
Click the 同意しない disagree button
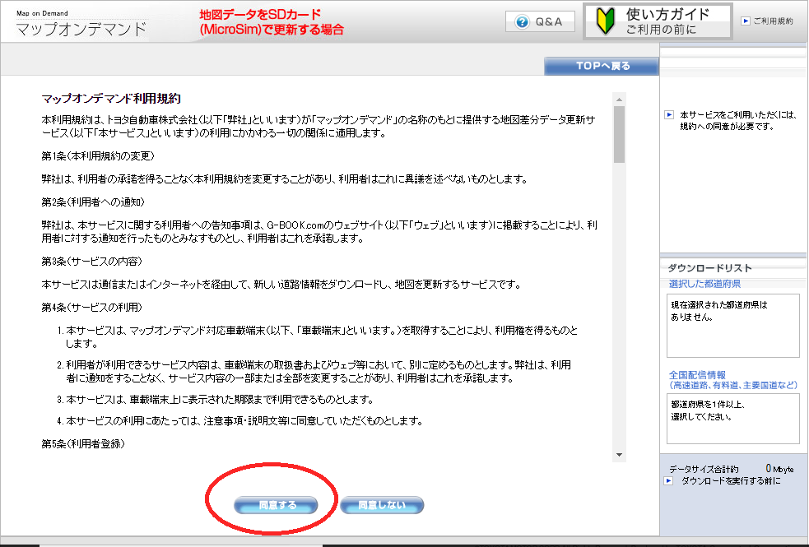click(382, 505)
